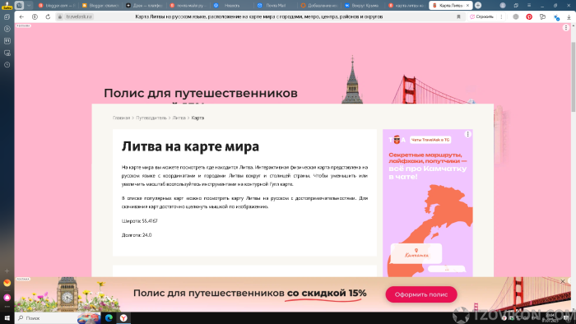Click the blue extension icon beside downloads
The image size is (576, 324).
(x=556, y=17)
